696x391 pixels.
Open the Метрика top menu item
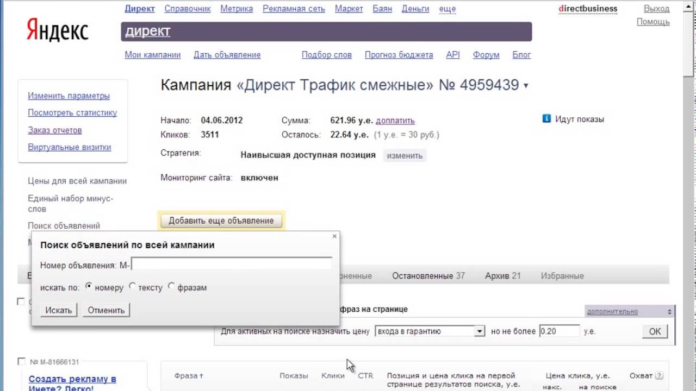click(237, 9)
